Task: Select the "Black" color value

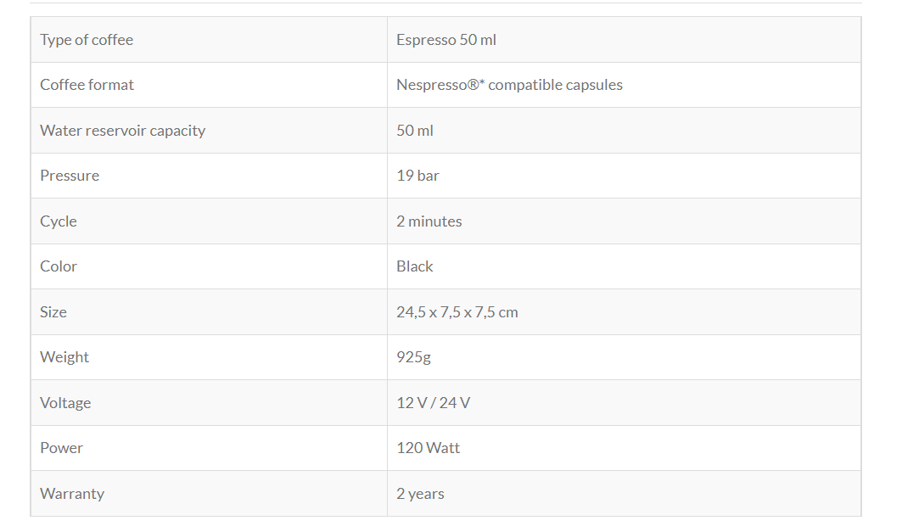Action: (415, 266)
